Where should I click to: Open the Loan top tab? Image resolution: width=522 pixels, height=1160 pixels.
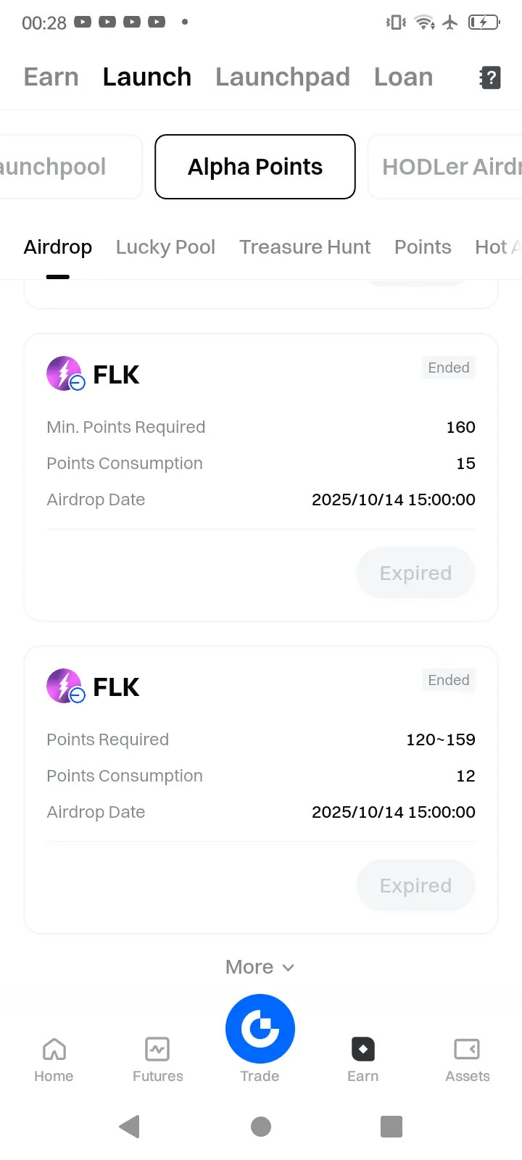point(403,77)
